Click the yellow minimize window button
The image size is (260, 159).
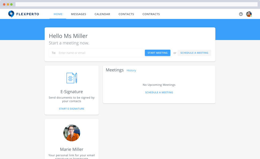(8, 4)
